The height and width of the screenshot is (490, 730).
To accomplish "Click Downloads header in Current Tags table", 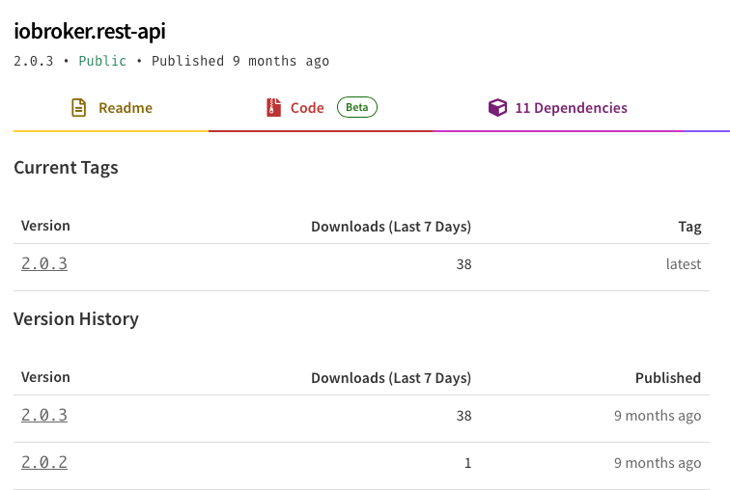I will pos(390,227).
